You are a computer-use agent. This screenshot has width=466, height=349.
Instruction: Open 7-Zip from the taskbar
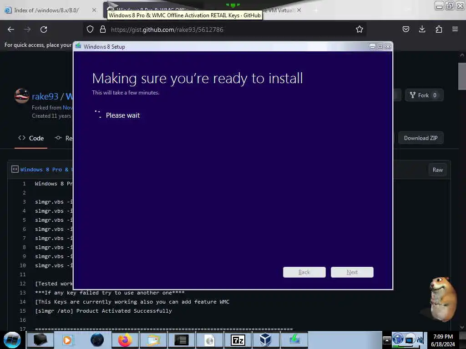[238, 340]
